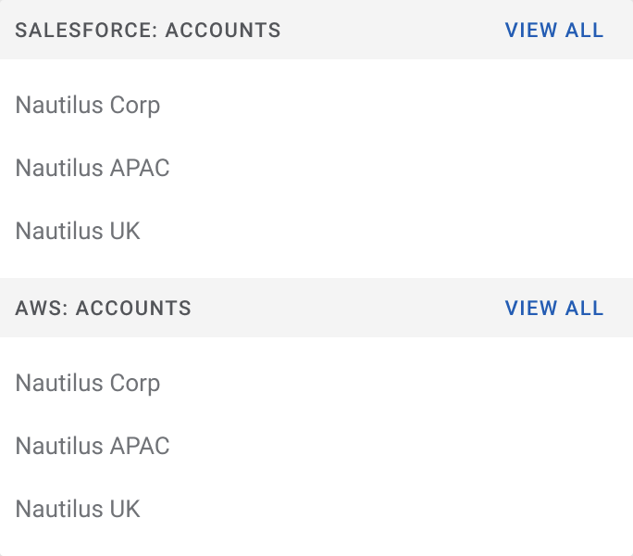Select Nautilus APAC under Salesforce accounts
The image size is (633, 556).
click(x=93, y=169)
